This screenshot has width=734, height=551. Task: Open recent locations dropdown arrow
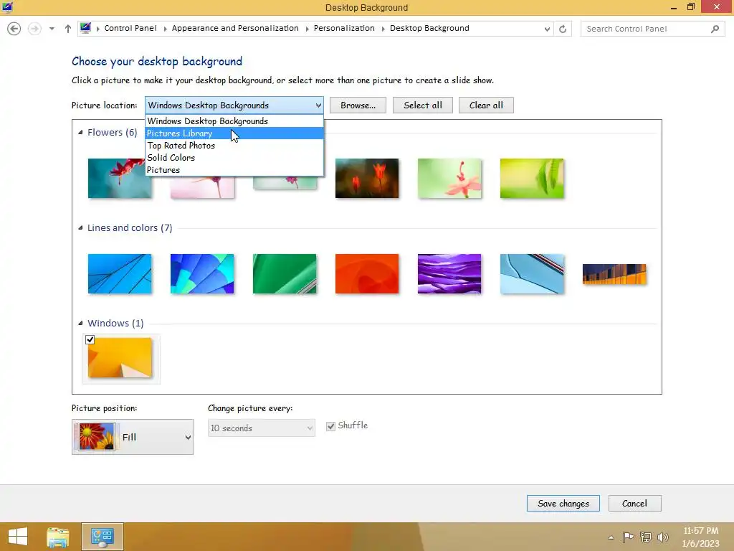coord(52,29)
